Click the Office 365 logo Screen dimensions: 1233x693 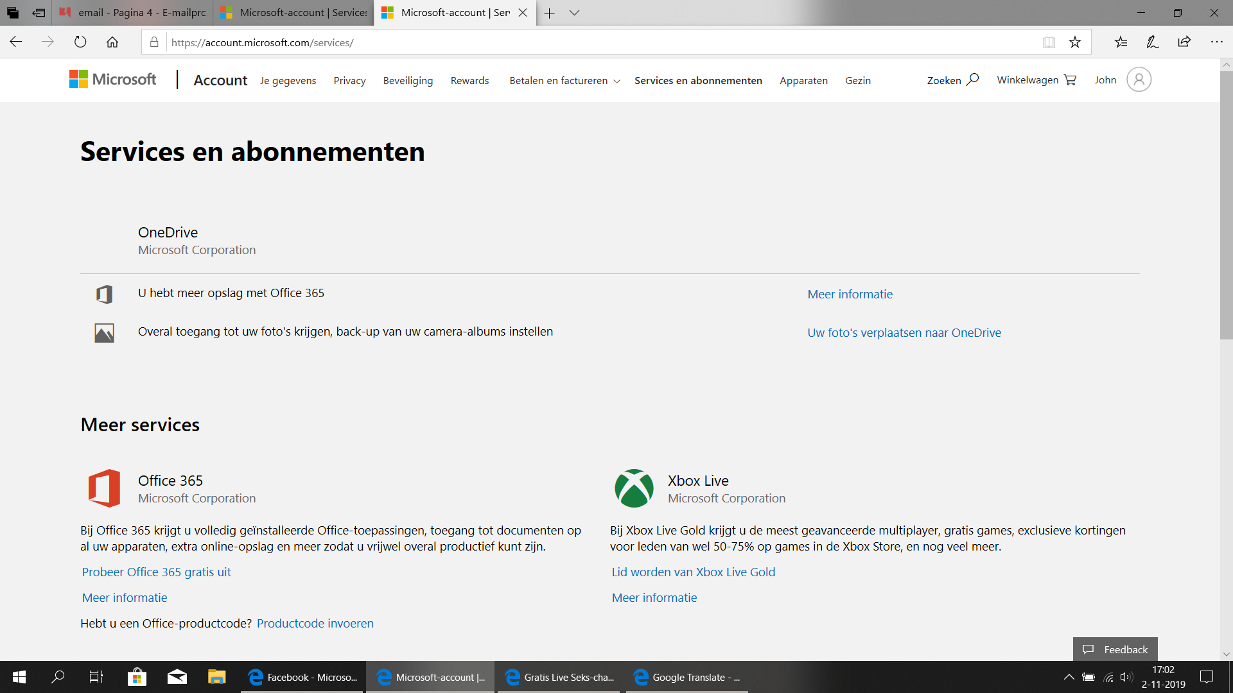click(x=104, y=488)
